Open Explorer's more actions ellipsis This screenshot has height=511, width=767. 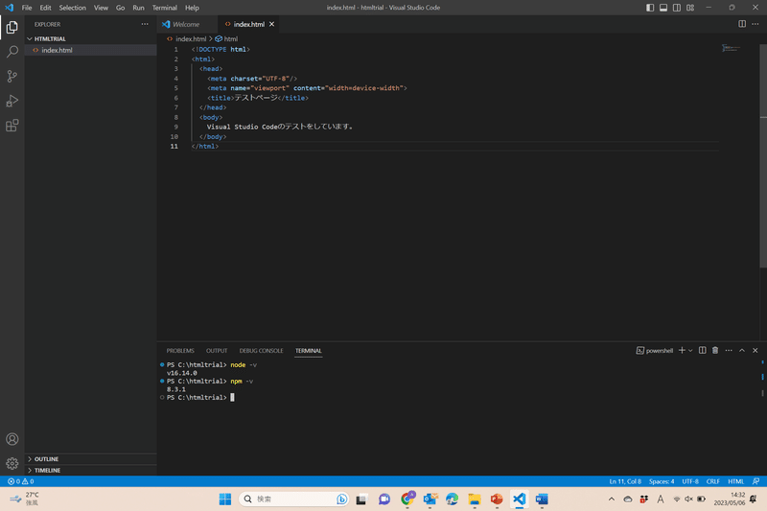coord(145,24)
